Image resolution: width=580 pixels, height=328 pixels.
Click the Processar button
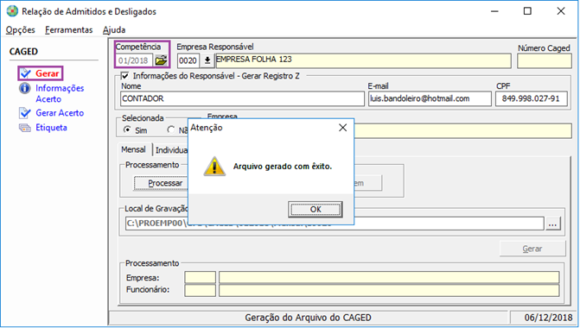click(x=161, y=183)
